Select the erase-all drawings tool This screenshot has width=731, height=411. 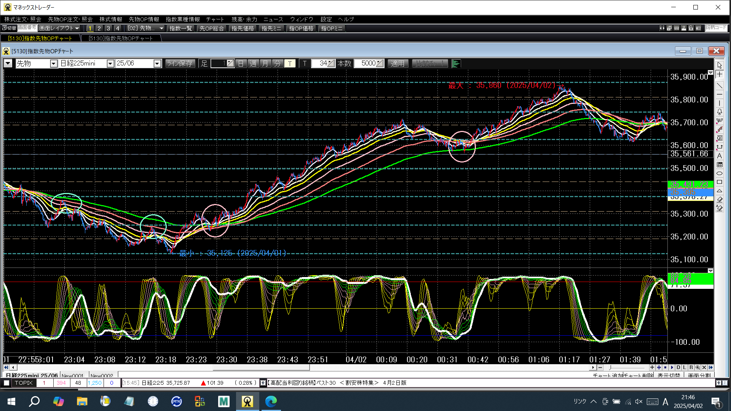(x=719, y=208)
